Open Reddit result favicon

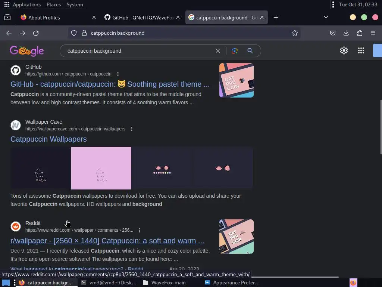point(16,226)
